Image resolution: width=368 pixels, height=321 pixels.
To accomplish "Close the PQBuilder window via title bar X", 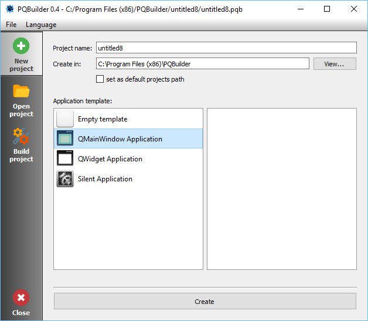I will pyautogui.click(x=354, y=9).
